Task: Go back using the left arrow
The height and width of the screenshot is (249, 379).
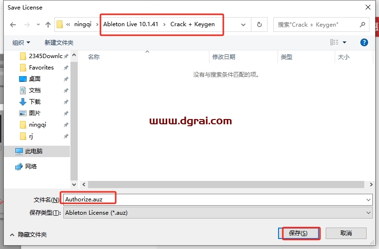Action: (13, 25)
